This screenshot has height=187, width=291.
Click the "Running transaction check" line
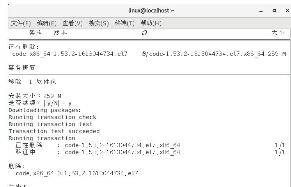(x=52, y=117)
